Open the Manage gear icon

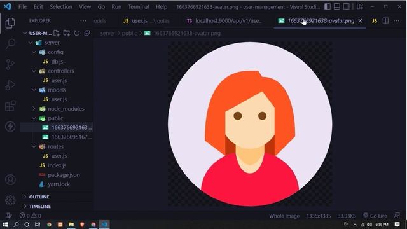(10, 200)
